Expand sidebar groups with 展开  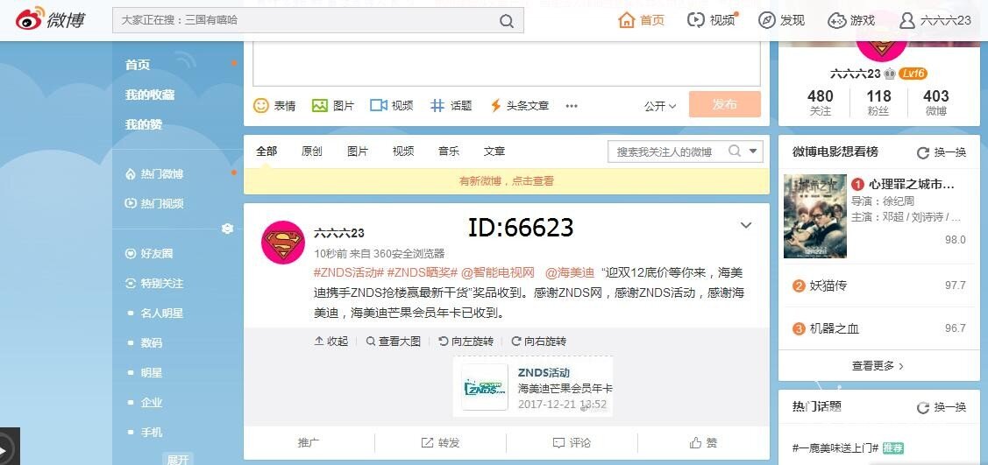[x=177, y=460]
